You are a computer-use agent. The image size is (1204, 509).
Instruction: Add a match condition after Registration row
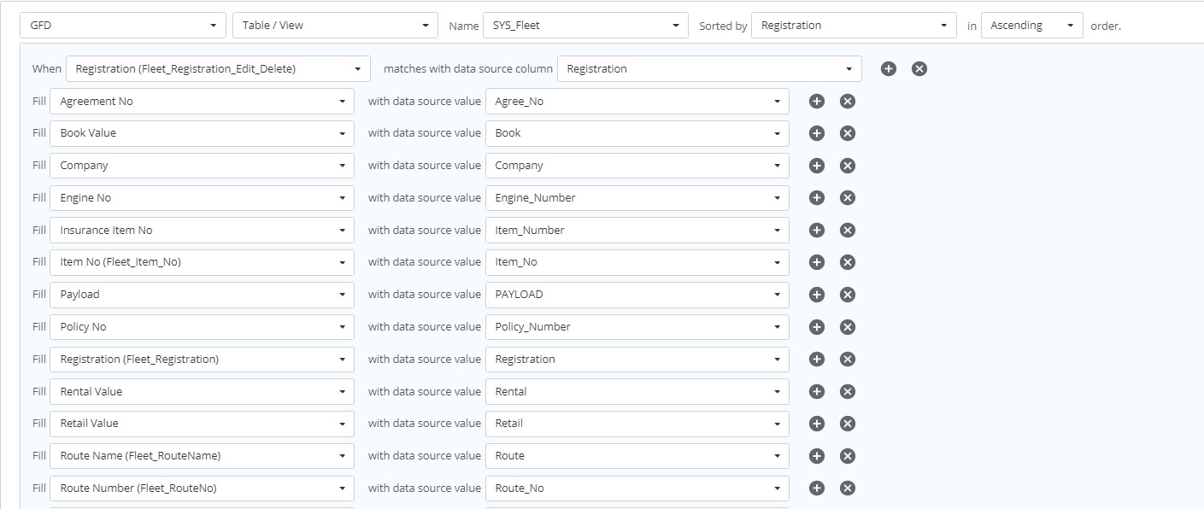point(888,69)
